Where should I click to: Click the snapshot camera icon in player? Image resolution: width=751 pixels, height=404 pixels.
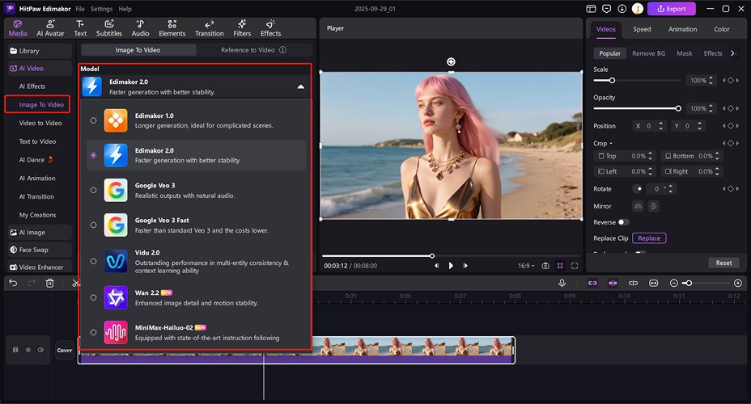(545, 266)
